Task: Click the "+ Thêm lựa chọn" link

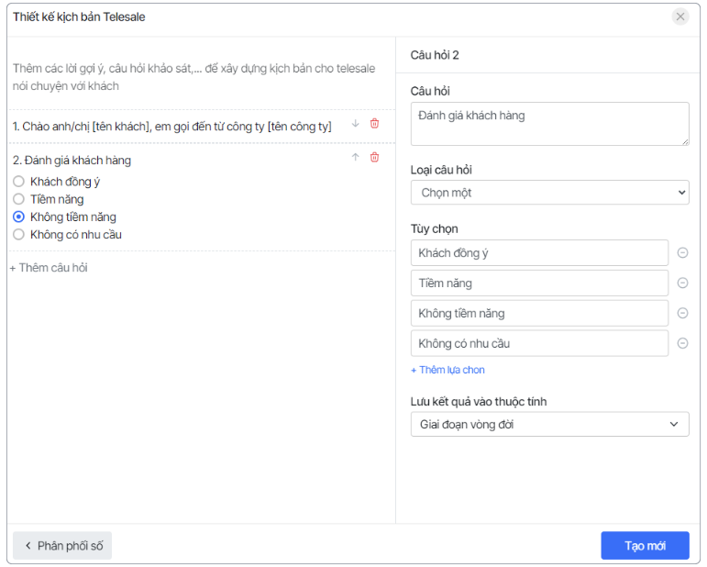Action: [x=447, y=370]
